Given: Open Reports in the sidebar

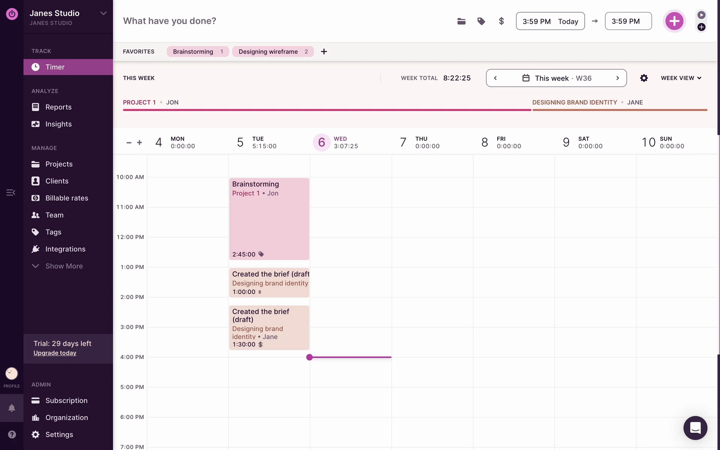Looking at the screenshot, I should [x=58, y=107].
